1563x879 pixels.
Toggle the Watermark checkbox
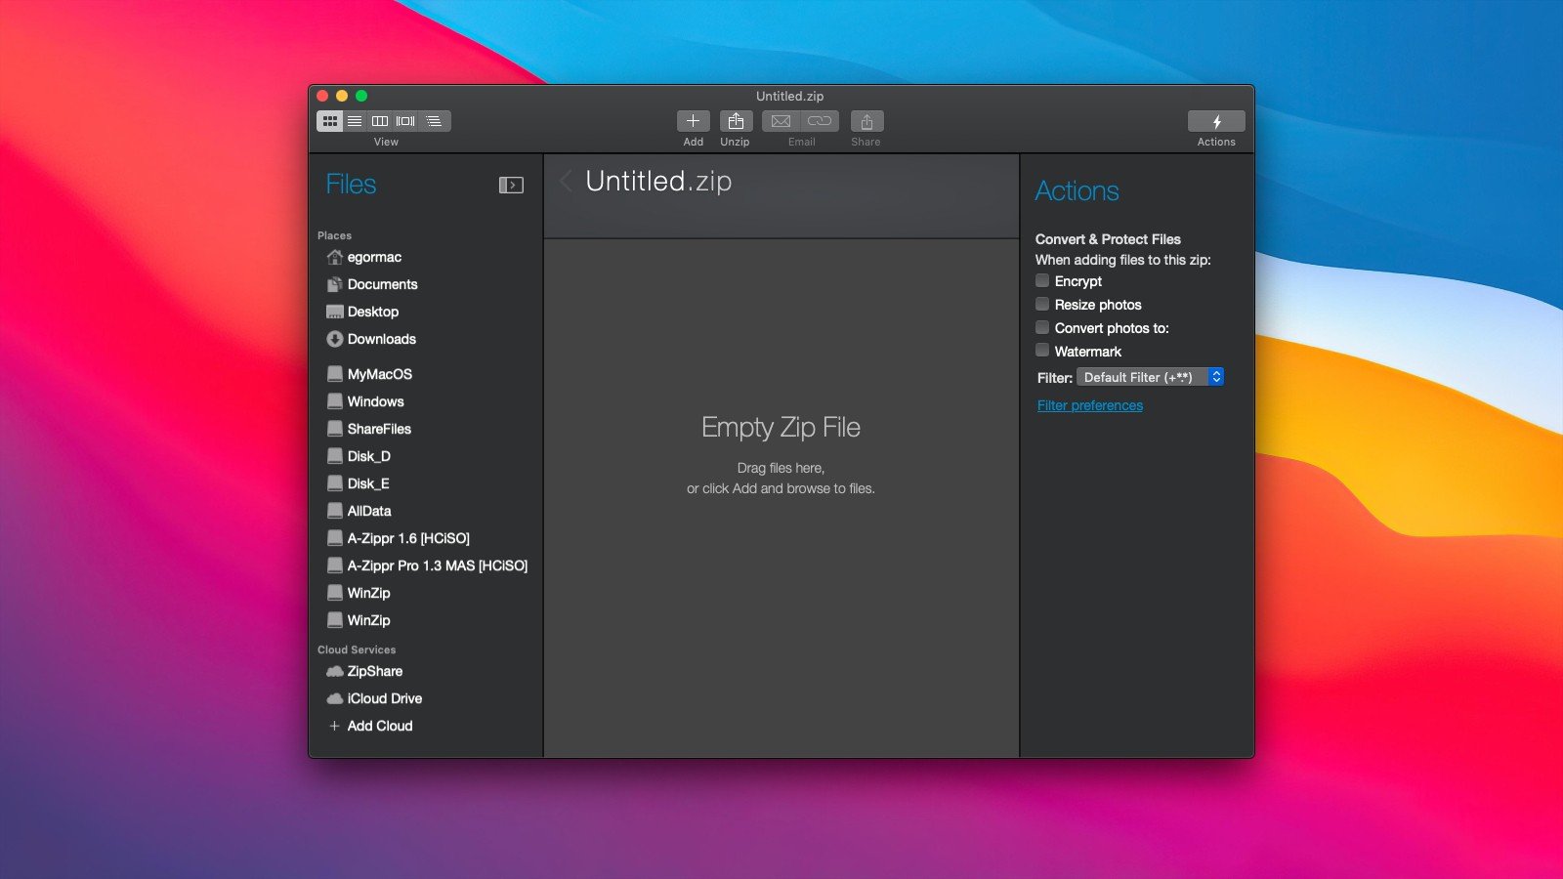click(1042, 351)
